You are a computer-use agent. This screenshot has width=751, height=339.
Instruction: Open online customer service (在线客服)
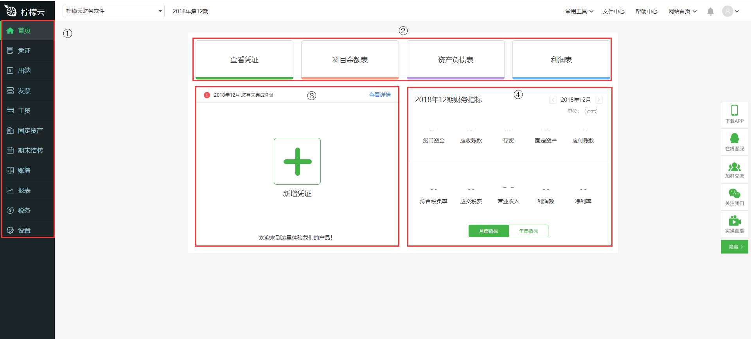[x=734, y=138]
